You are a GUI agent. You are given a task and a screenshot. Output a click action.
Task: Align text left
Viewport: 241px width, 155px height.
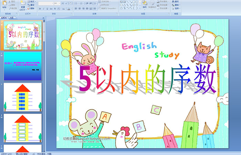76,9
